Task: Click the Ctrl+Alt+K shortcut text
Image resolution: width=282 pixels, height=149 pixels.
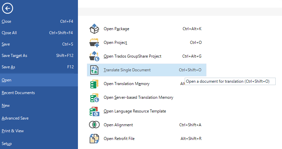Action: point(192,29)
